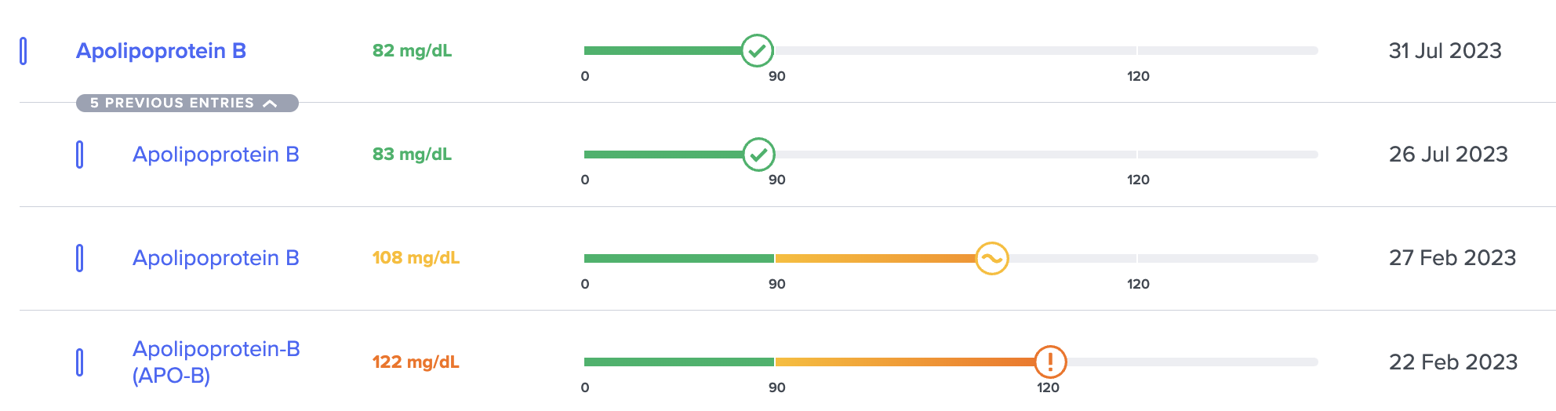Screen dimensions: 1556x411
Task: Click the 31 Jul 2023 date
Action: [1445, 51]
